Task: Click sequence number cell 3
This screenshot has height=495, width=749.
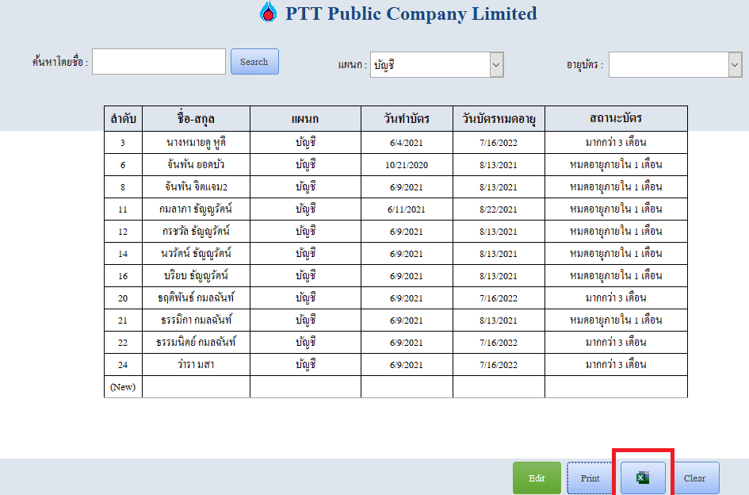Action: pos(123,143)
